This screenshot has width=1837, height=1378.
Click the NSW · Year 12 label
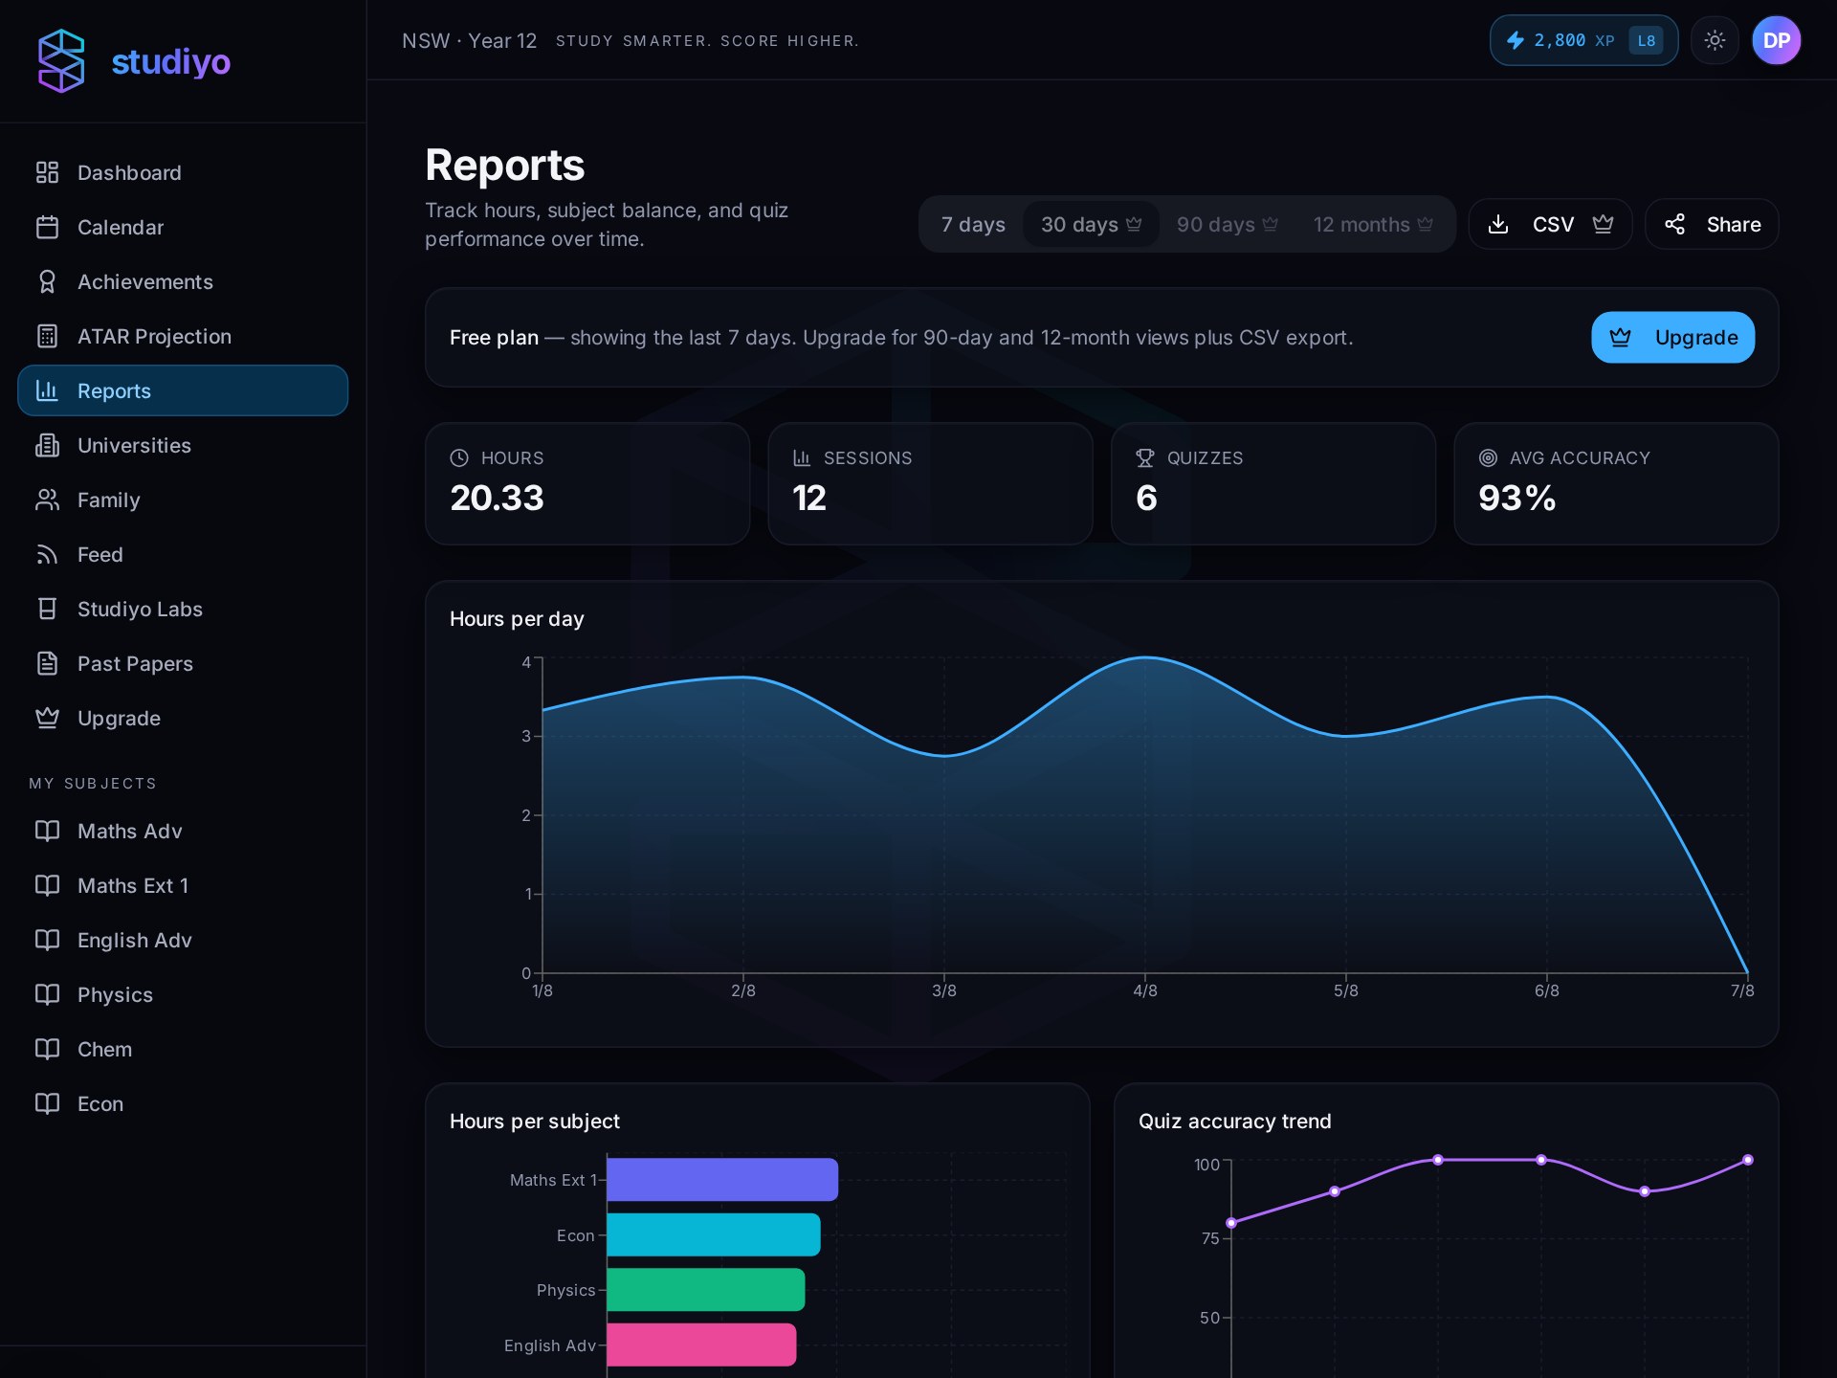click(469, 40)
